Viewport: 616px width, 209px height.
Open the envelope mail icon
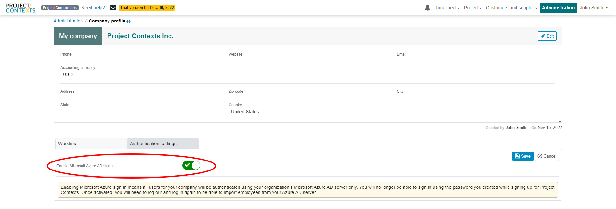click(113, 8)
